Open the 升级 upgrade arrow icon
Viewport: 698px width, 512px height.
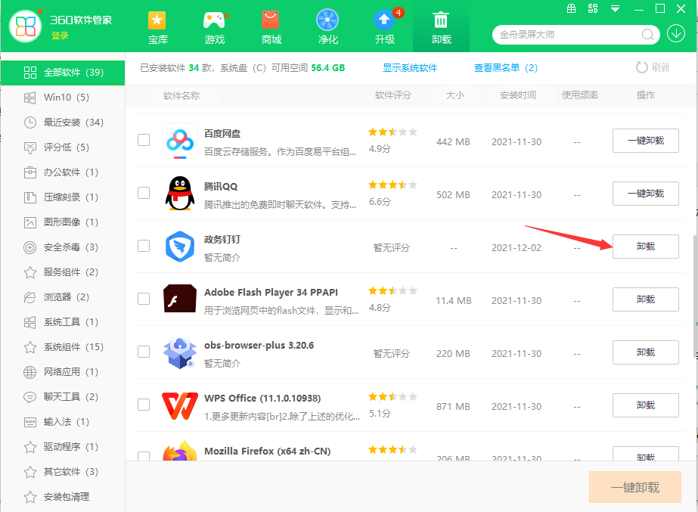point(383,20)
